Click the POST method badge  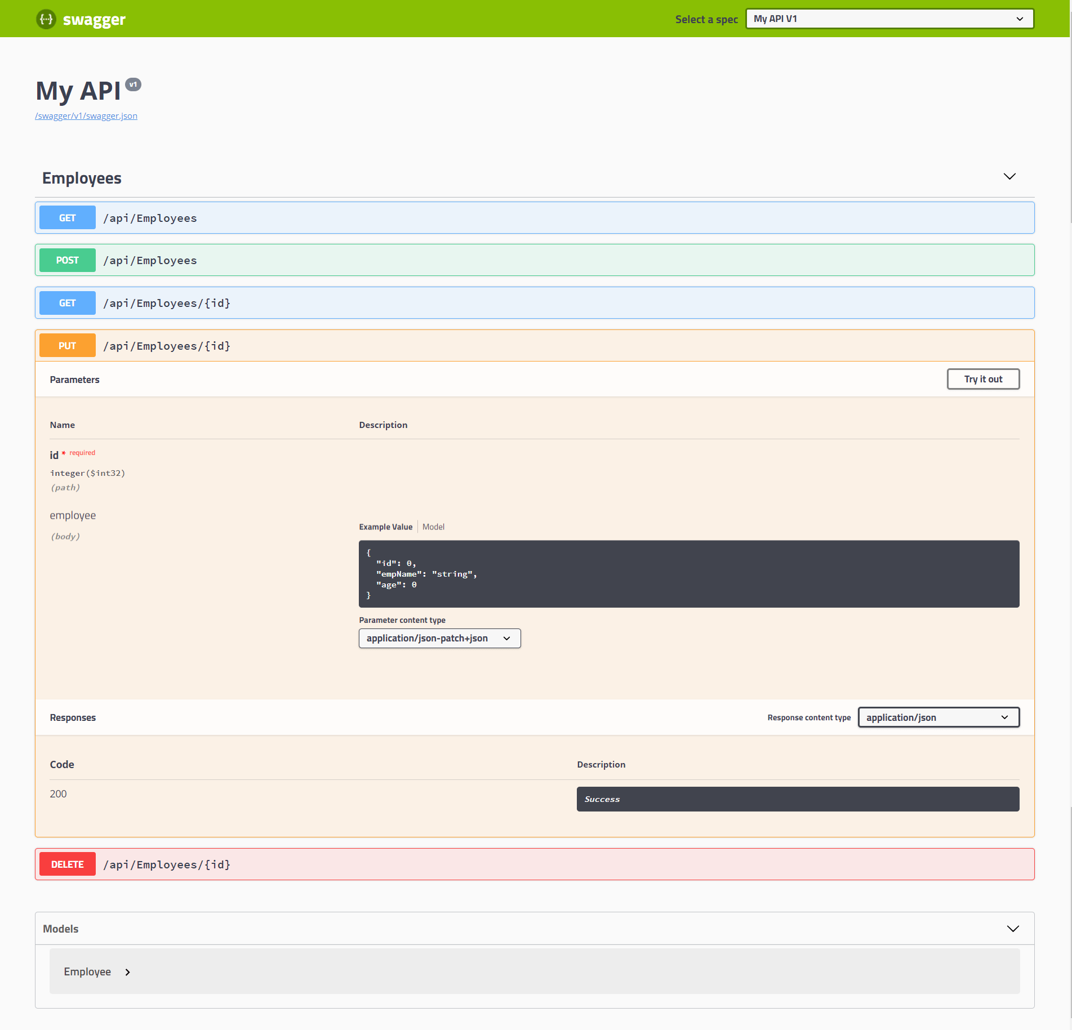[x=68, y=260]
